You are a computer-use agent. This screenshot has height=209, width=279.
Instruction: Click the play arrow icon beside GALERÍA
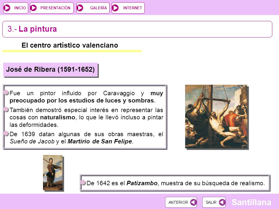click(x=80, y=8)
